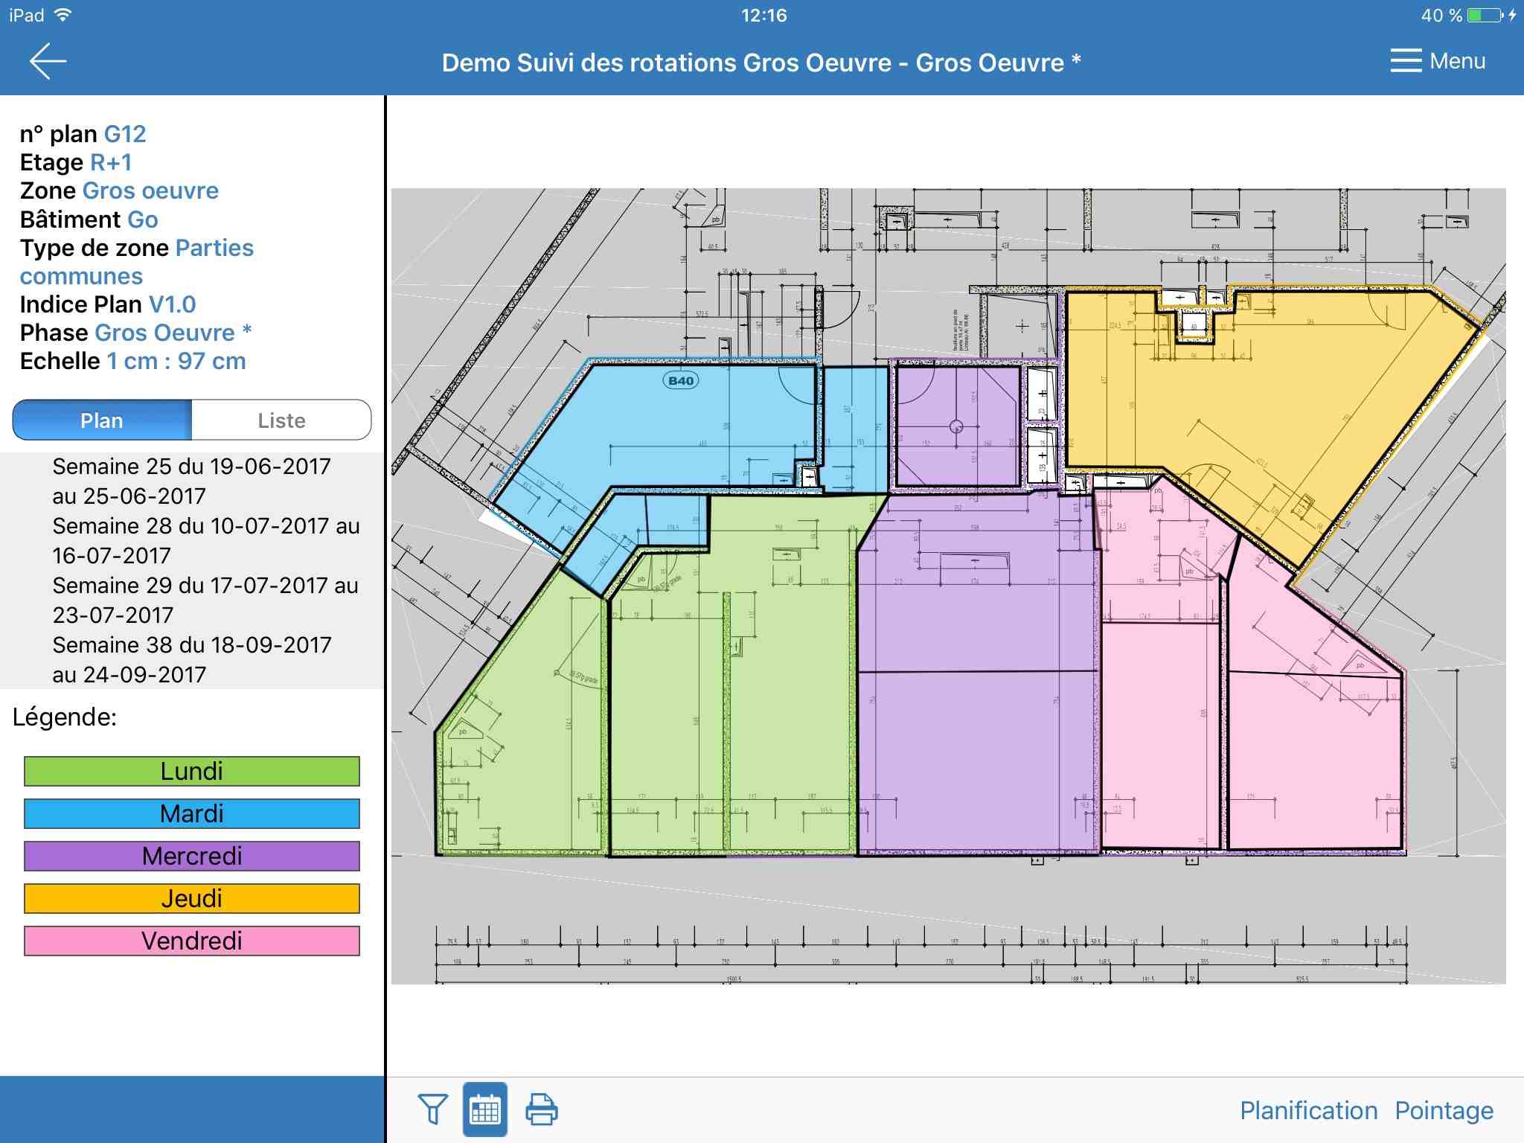1524x1143 pixels.
Task: Click the green Lundi legend swatch
Action: click(192, 771)
